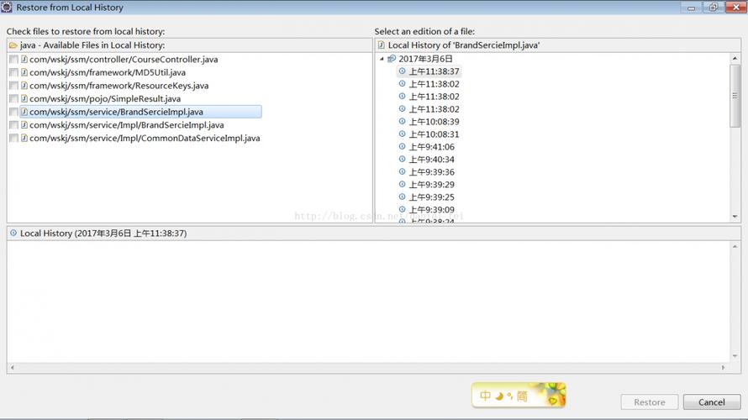Click the clock icon beside 上午9:41:06
The height and width of the screenshot is (420, 748).
[x=402, y=147]
